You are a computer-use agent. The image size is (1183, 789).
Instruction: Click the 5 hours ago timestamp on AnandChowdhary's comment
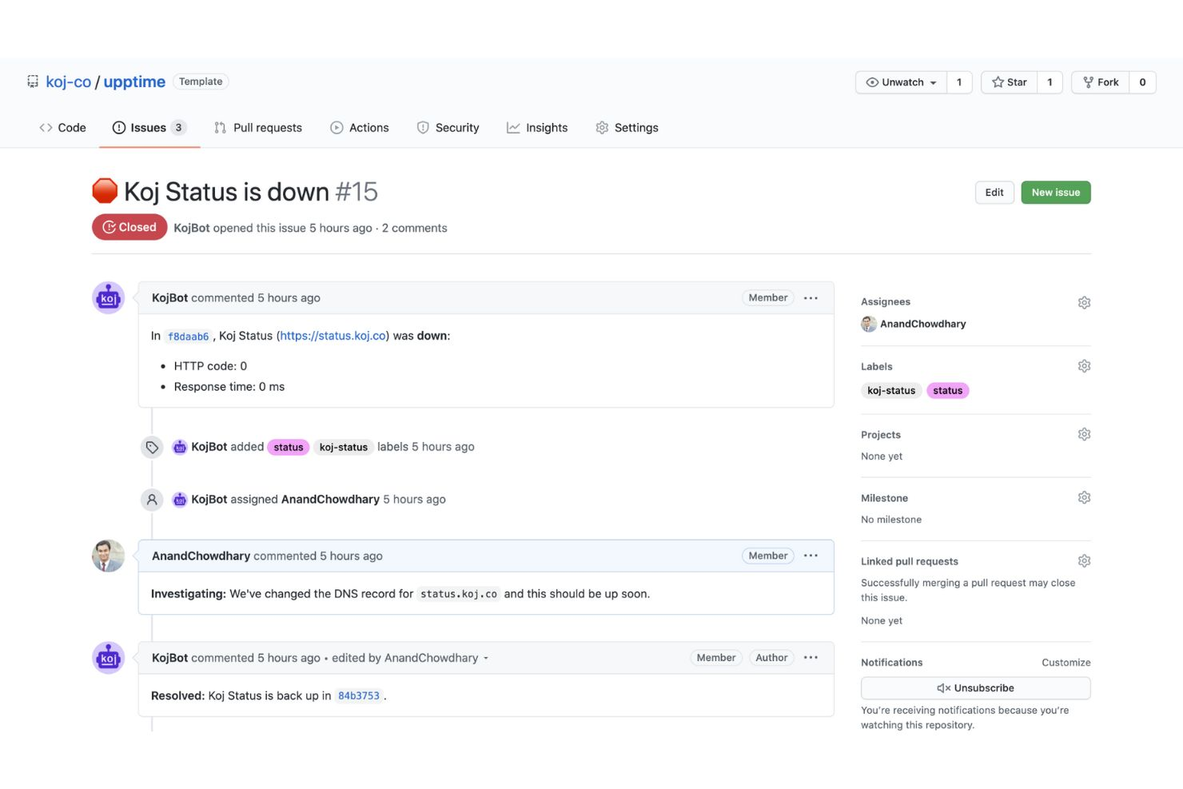point(351,556)
